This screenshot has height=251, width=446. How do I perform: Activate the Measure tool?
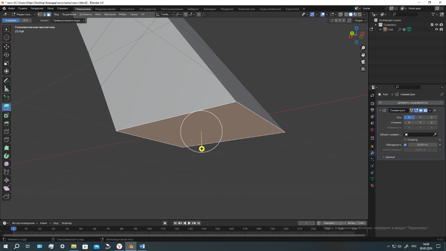click(x=6, y=89)
